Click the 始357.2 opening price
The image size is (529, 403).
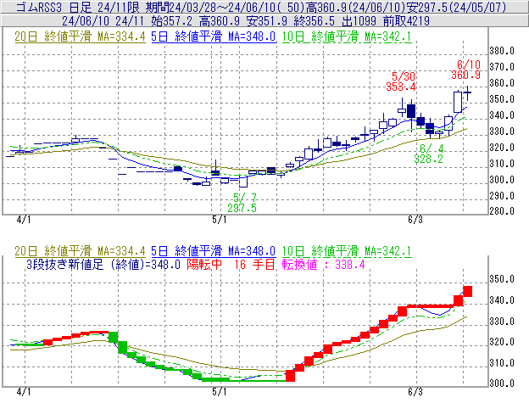click(x=171, y=21)
